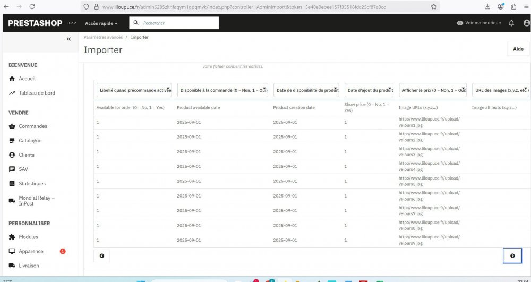
Task: Click the Importer page heading
Action: (103, 50)
